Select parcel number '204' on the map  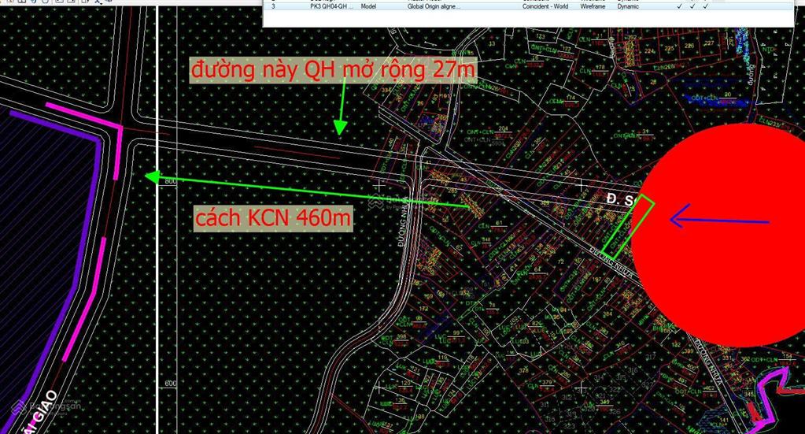503,129
